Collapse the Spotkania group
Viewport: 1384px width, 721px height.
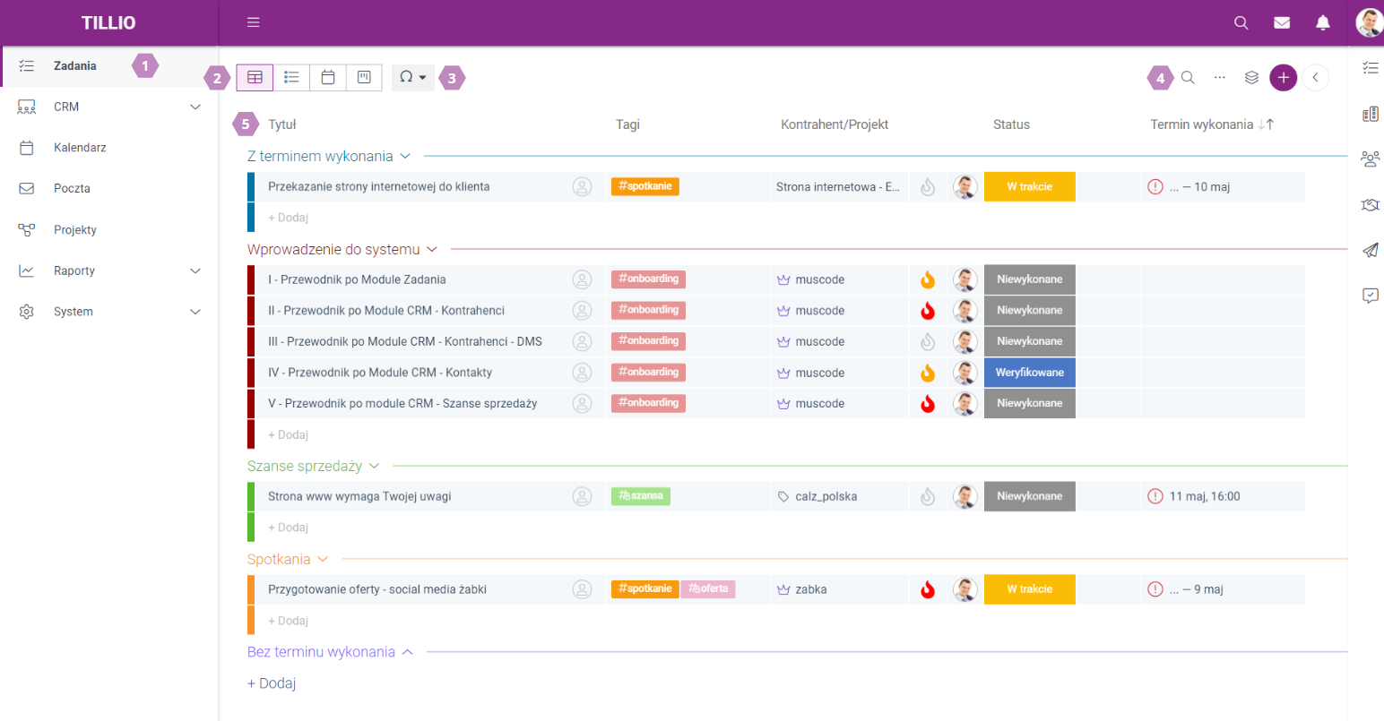click(323, 559)
